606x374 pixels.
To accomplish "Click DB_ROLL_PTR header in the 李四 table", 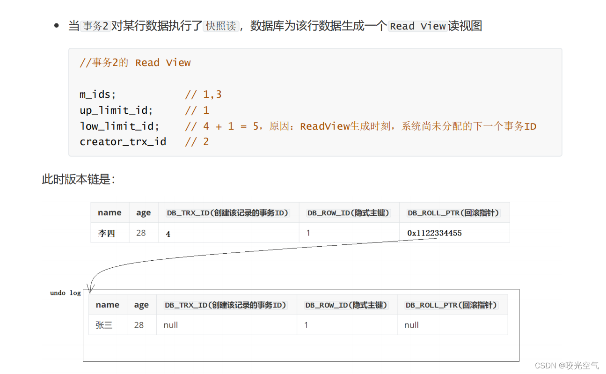I will point(454,213).
